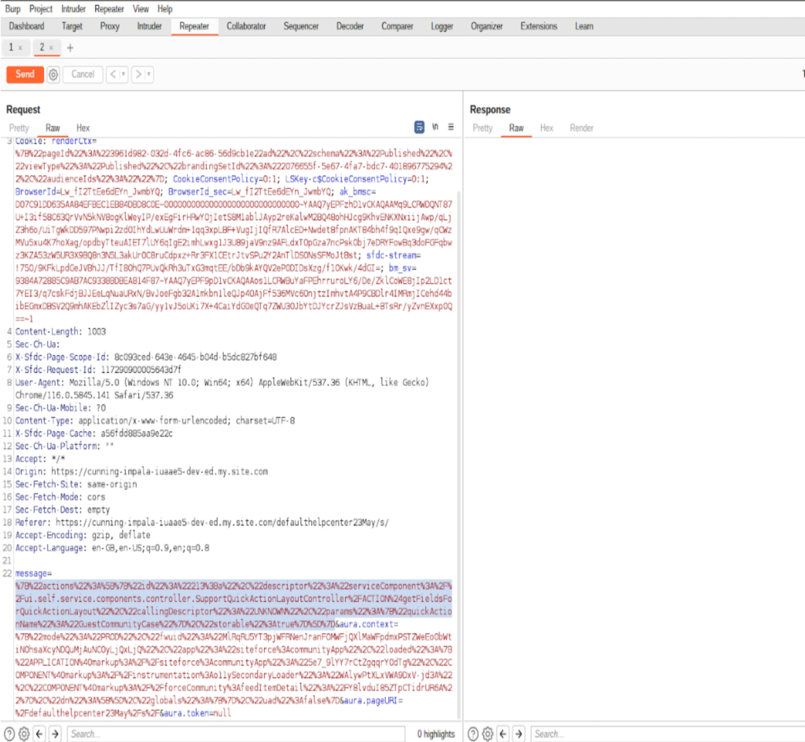
Task: Close Repeater tab 2
Action: pos(51,48)
